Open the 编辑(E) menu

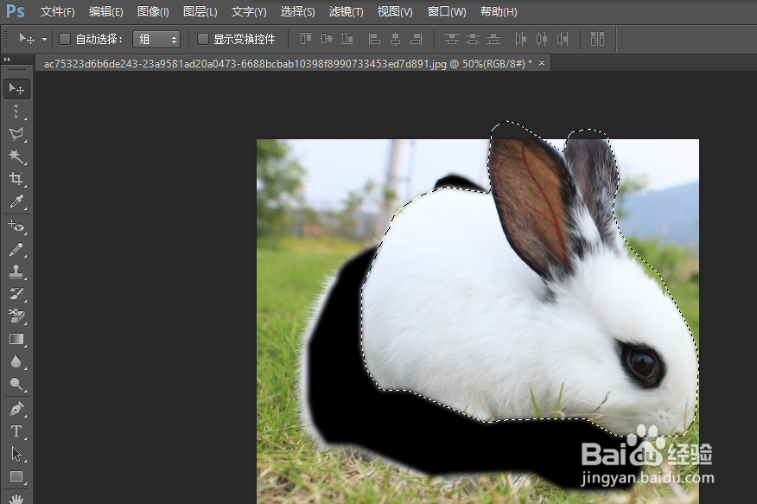(105, 11)
